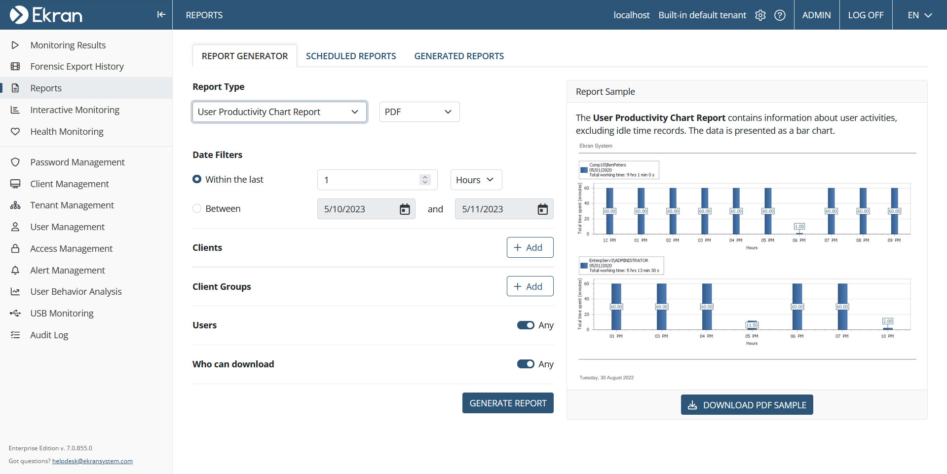Click the USB Monitoring icon
The image size is (947, 474).
click(15, 313)
